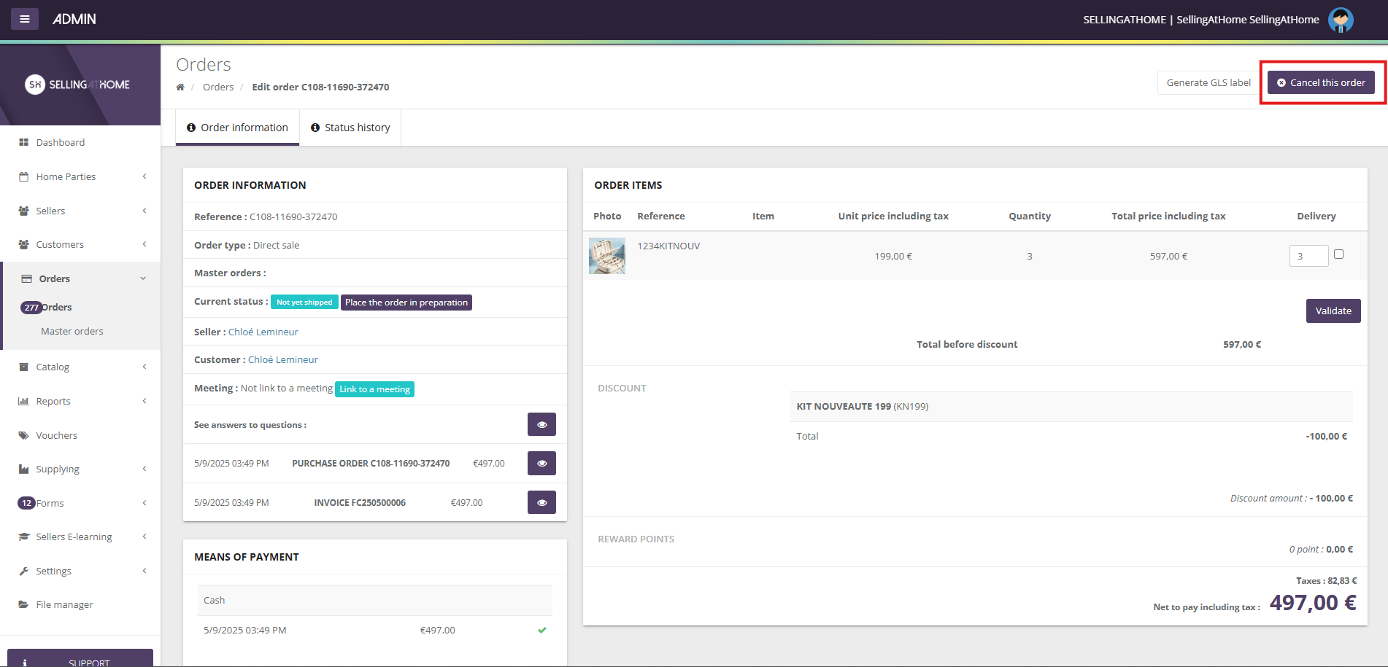Select Master orders submenu item
The height and width of the screenshot is (667, 1388).
[x=72, y=332]
